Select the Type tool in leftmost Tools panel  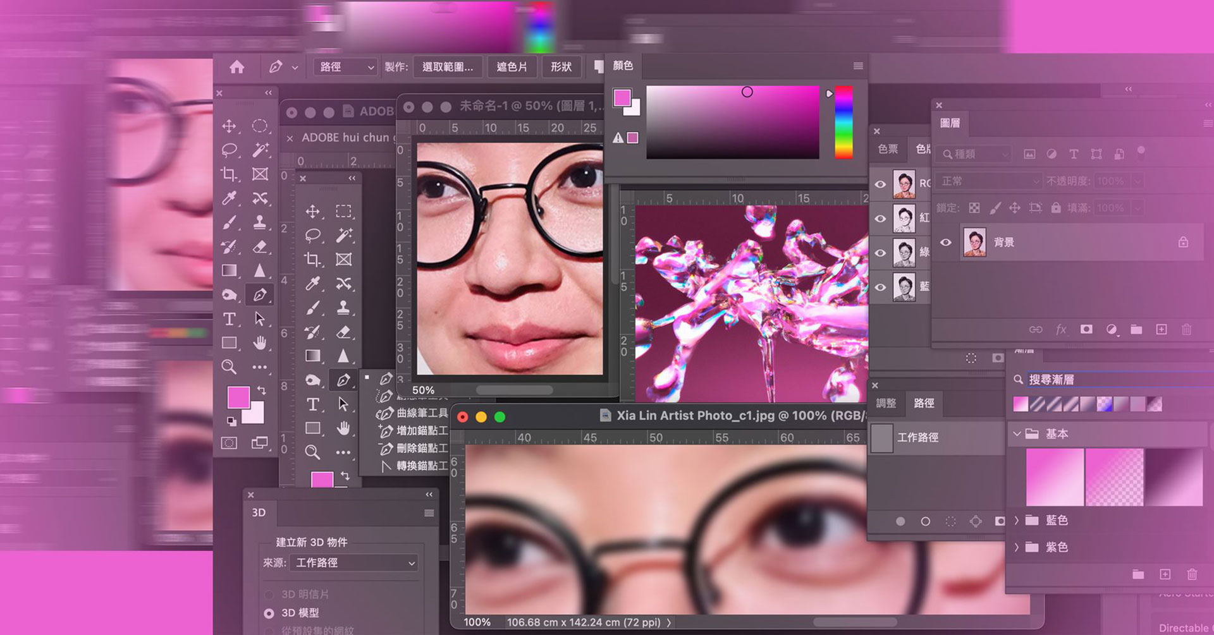pos(229,319)
